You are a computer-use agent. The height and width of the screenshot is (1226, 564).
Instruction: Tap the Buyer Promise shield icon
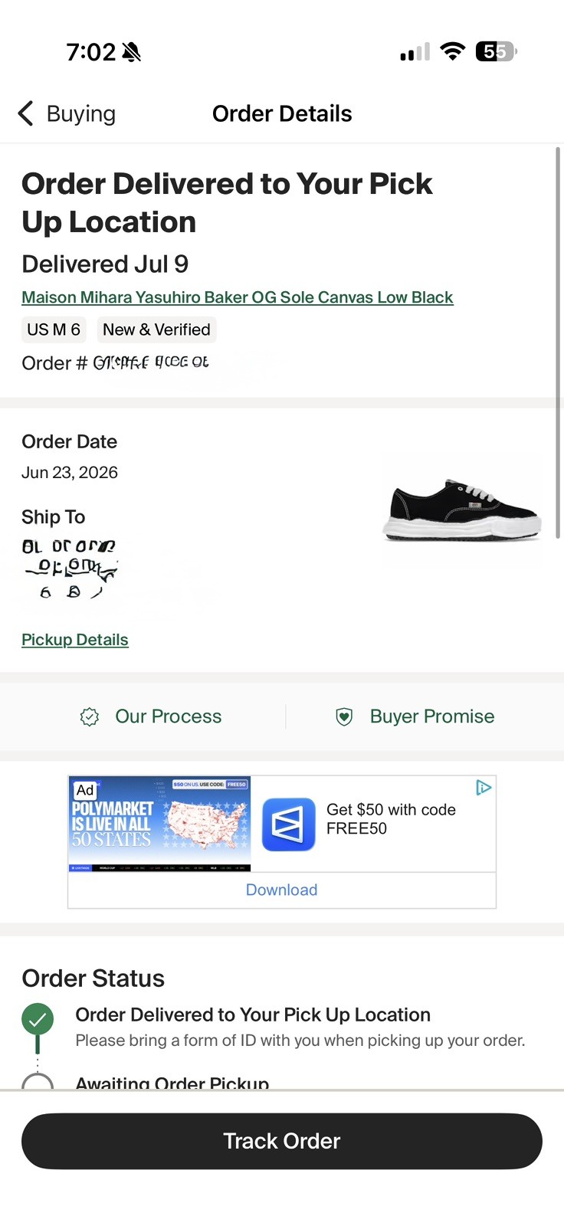[344, 717]
